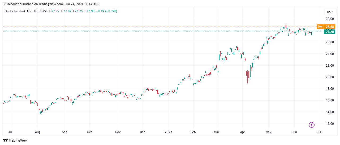Click the Pre-market 28.68 price label
The image size is (340, 145).
[x=326, y=27]
